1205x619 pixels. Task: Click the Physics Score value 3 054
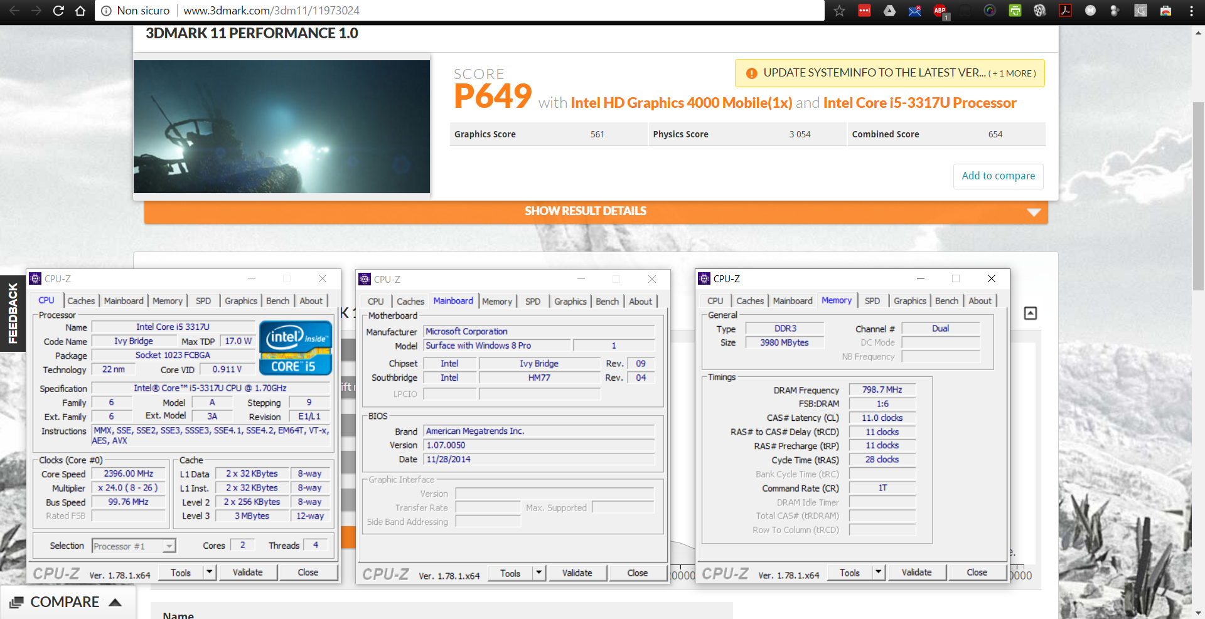[800, 134]
